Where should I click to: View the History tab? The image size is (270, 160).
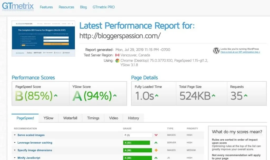pos(133,118)
